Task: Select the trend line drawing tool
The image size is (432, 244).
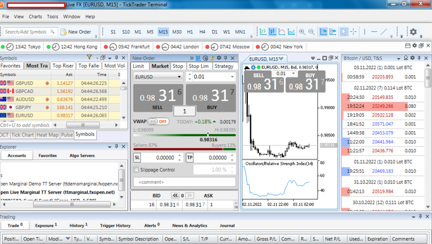Action: pos(383,32)
